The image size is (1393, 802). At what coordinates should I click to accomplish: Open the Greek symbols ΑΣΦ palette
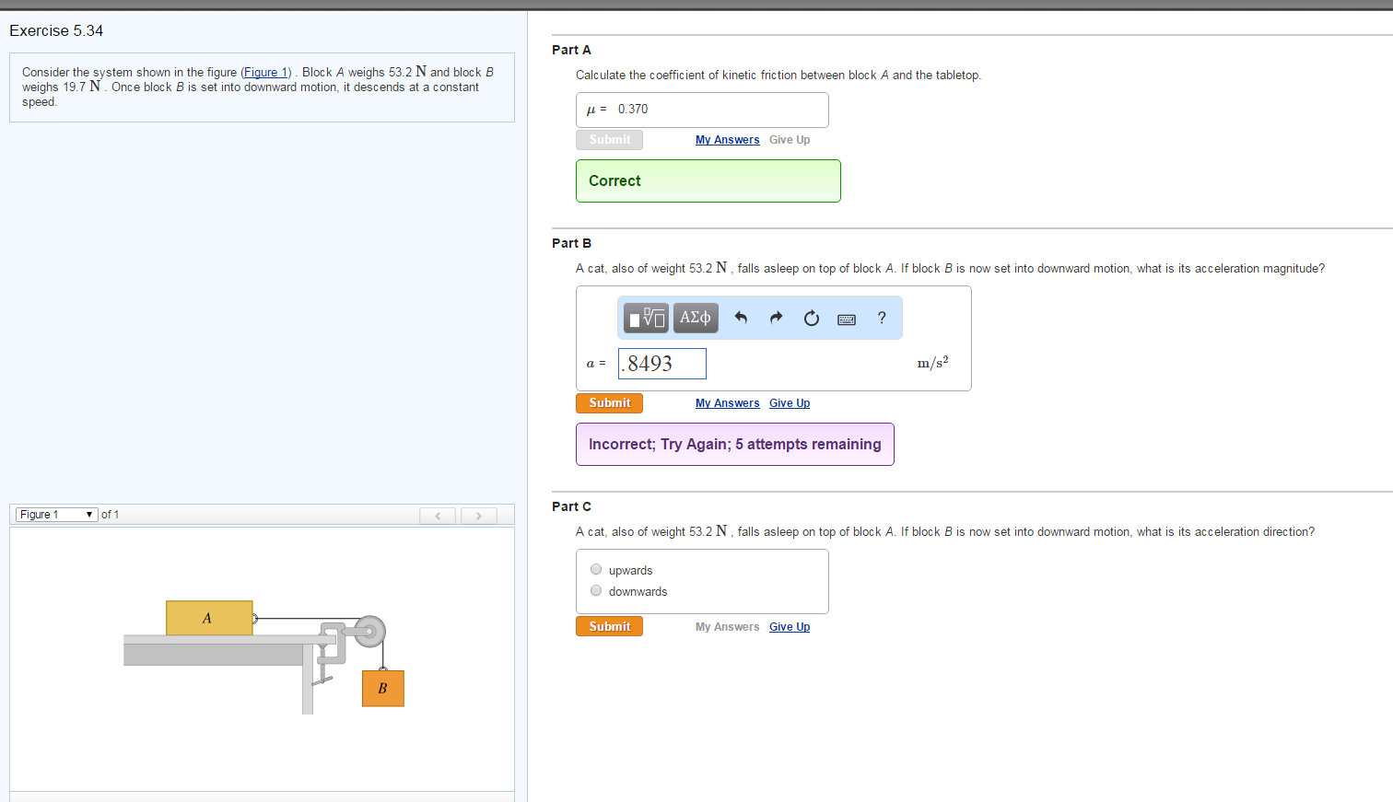(x=696, y=318)
